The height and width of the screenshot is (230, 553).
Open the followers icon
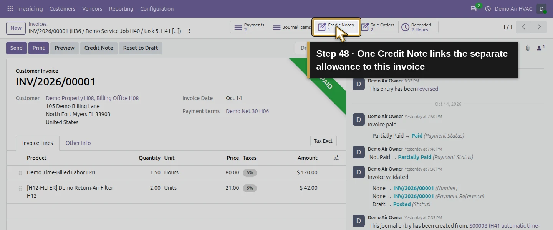pyautogui.click(x=540, y=48)
